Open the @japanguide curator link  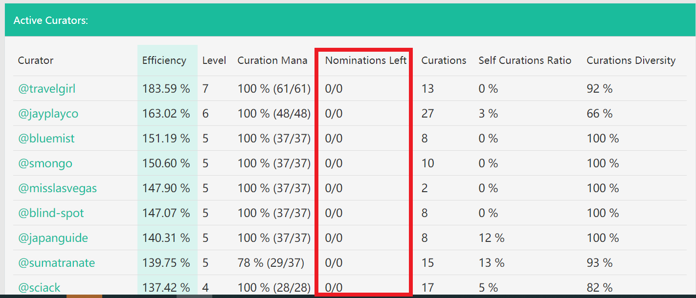[53, 238]
